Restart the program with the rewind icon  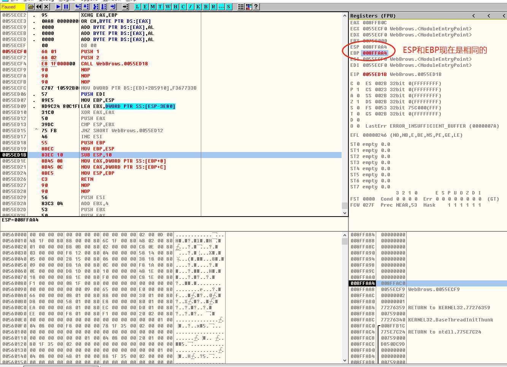click(x=39, y=7)
